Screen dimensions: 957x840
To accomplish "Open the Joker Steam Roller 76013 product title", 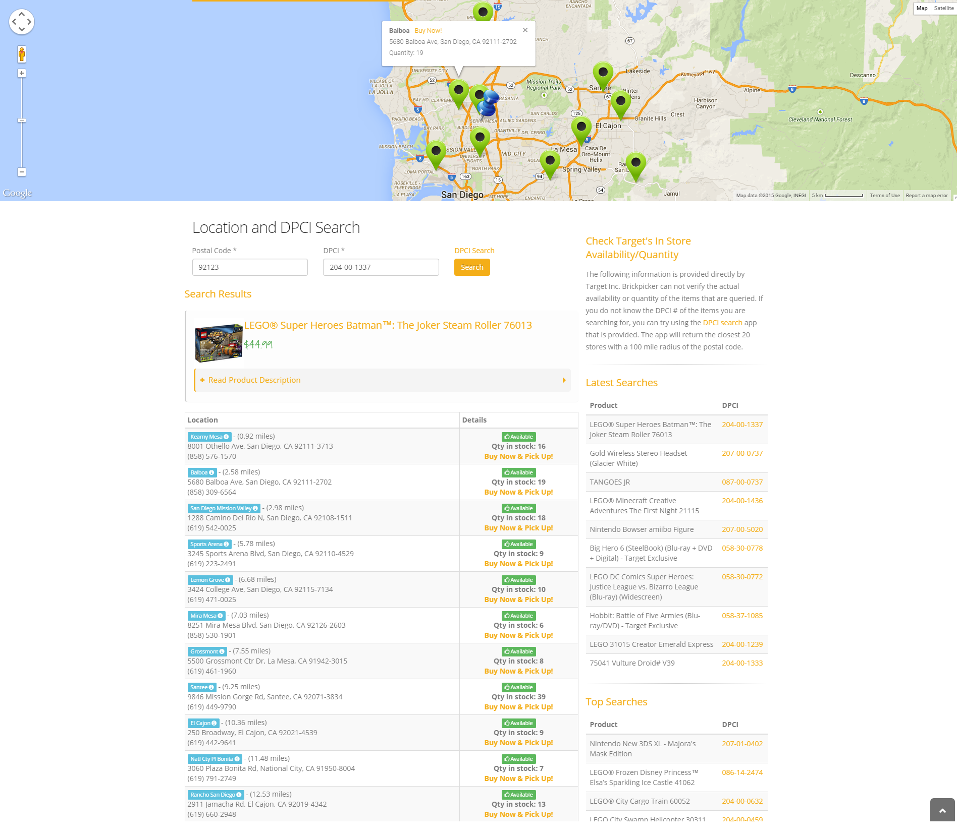I will [388, 325].
